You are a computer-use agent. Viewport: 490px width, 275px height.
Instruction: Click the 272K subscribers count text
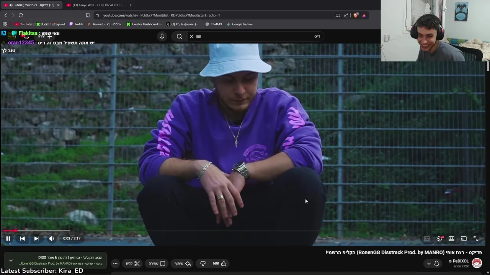click(x=461, y=266)
